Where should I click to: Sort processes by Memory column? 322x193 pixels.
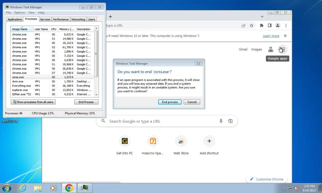66,29
